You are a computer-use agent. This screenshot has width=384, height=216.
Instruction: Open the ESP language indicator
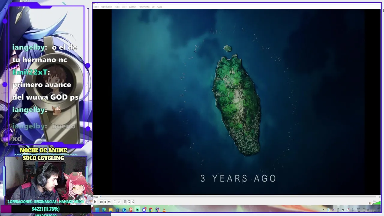click(358, 210)
